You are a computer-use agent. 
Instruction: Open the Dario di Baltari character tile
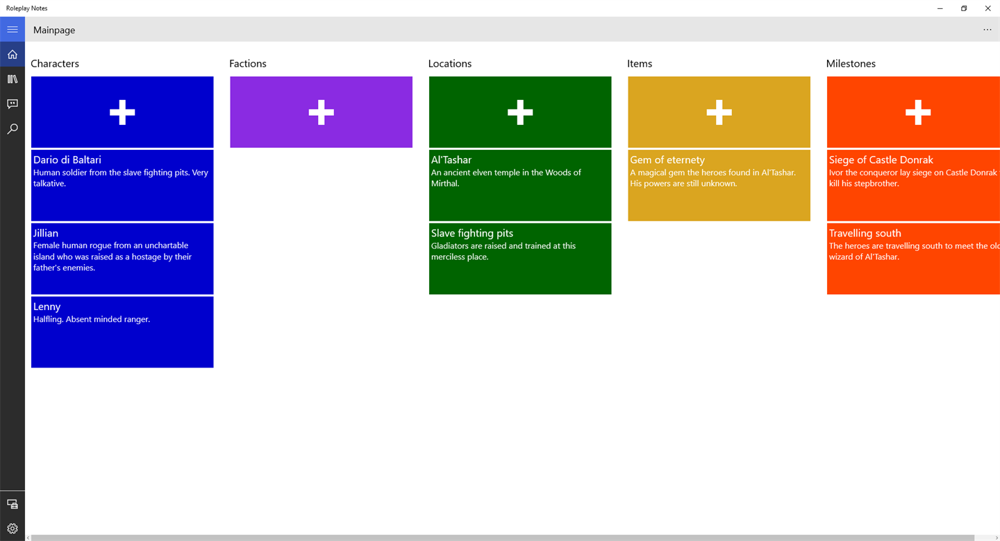[x=122, y=185]
